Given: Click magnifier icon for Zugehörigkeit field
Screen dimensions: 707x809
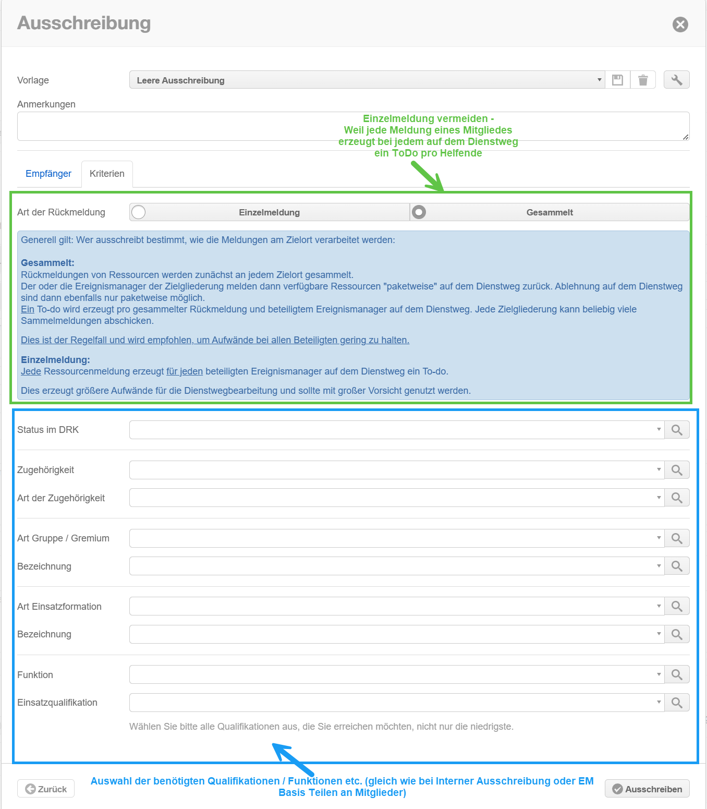Looking at the screenshot, I should click(x=677, y=470).
